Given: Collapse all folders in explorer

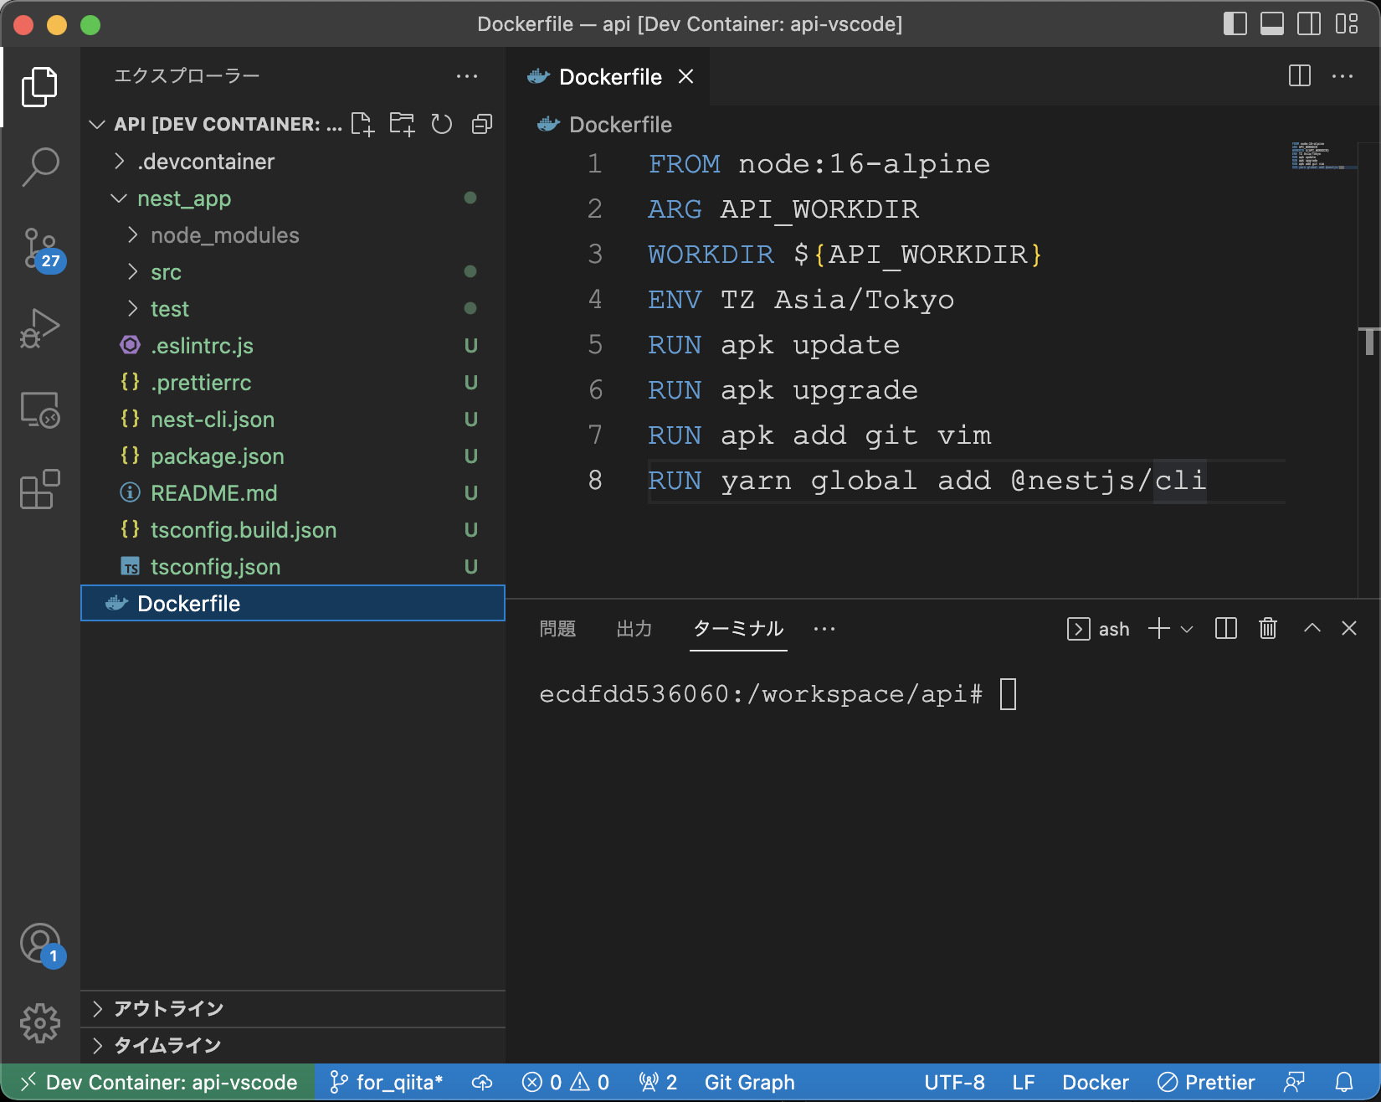Looking at the screenshot, I should [482, 124].
